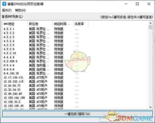Click the app icon in title bar
This screenshot has height=123, width=155.
(x=4, y=4)
